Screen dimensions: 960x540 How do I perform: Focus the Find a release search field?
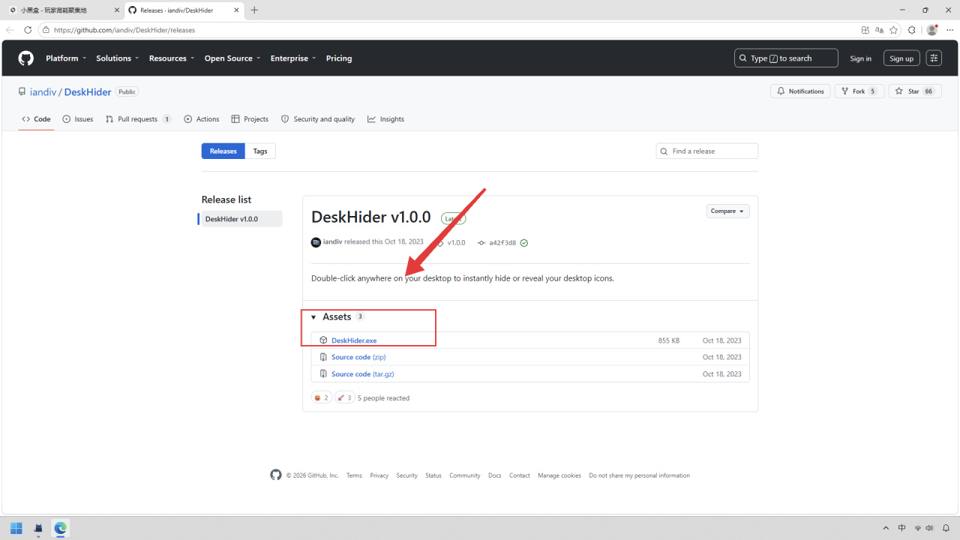[707, 151]
